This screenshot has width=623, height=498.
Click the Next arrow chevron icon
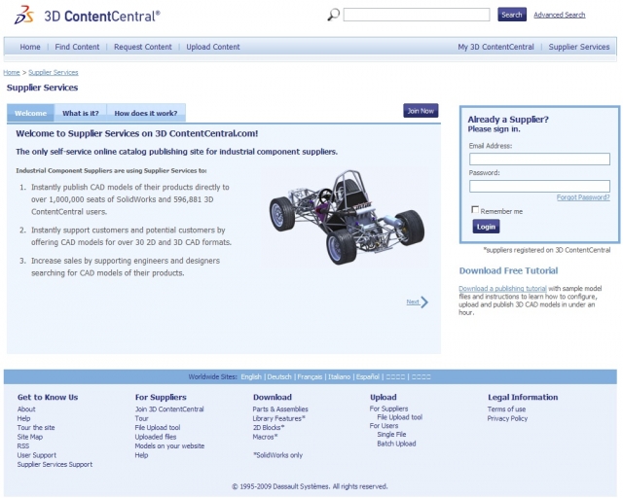424,302
